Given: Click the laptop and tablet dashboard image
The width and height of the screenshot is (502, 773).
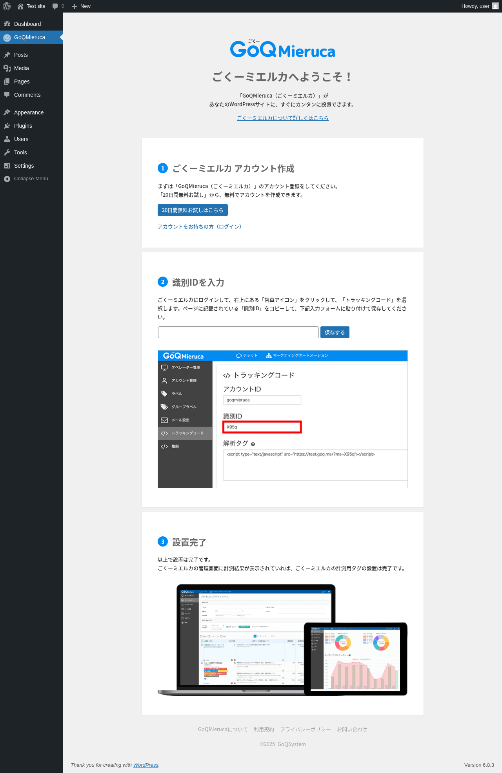Looking at the screenshot, I should click(x=283, y=640).
